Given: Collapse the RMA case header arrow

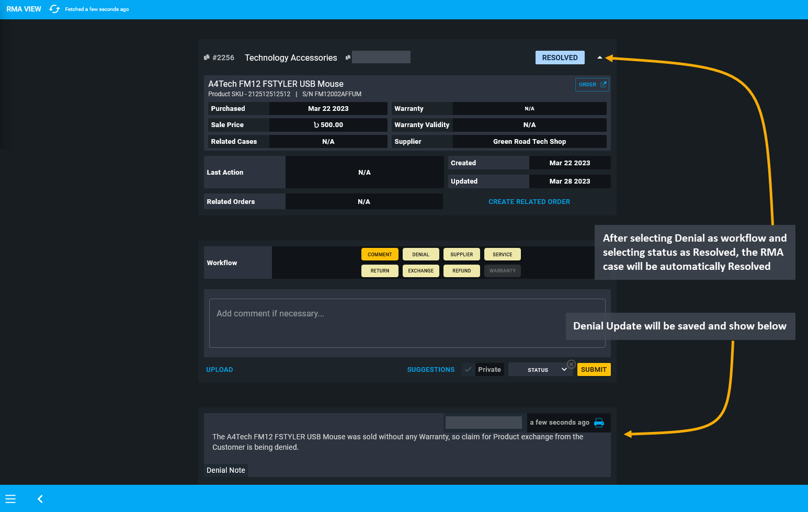Looking at the screenshot, I should pyautogui.click(x=599, y=58).
